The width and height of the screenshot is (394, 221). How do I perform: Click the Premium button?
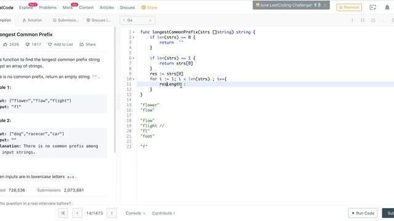click(x=349, y=7)
